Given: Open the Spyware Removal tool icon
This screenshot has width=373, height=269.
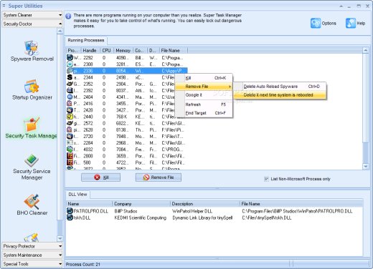Looking at the screenshot, I should [x=32, y=48].
